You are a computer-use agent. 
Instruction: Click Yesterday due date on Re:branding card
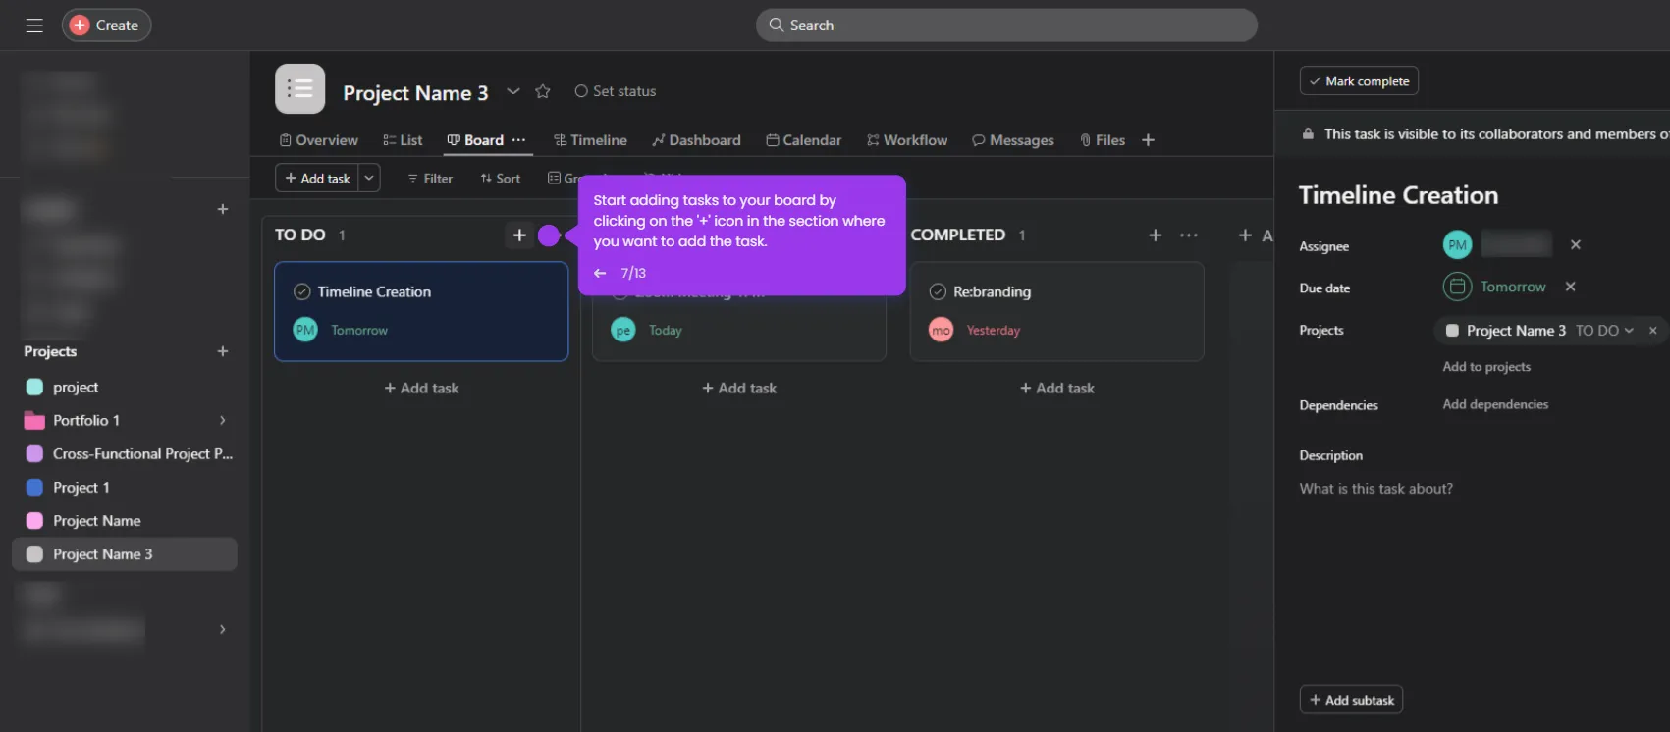pyautogui.click(x=993, y=331)
